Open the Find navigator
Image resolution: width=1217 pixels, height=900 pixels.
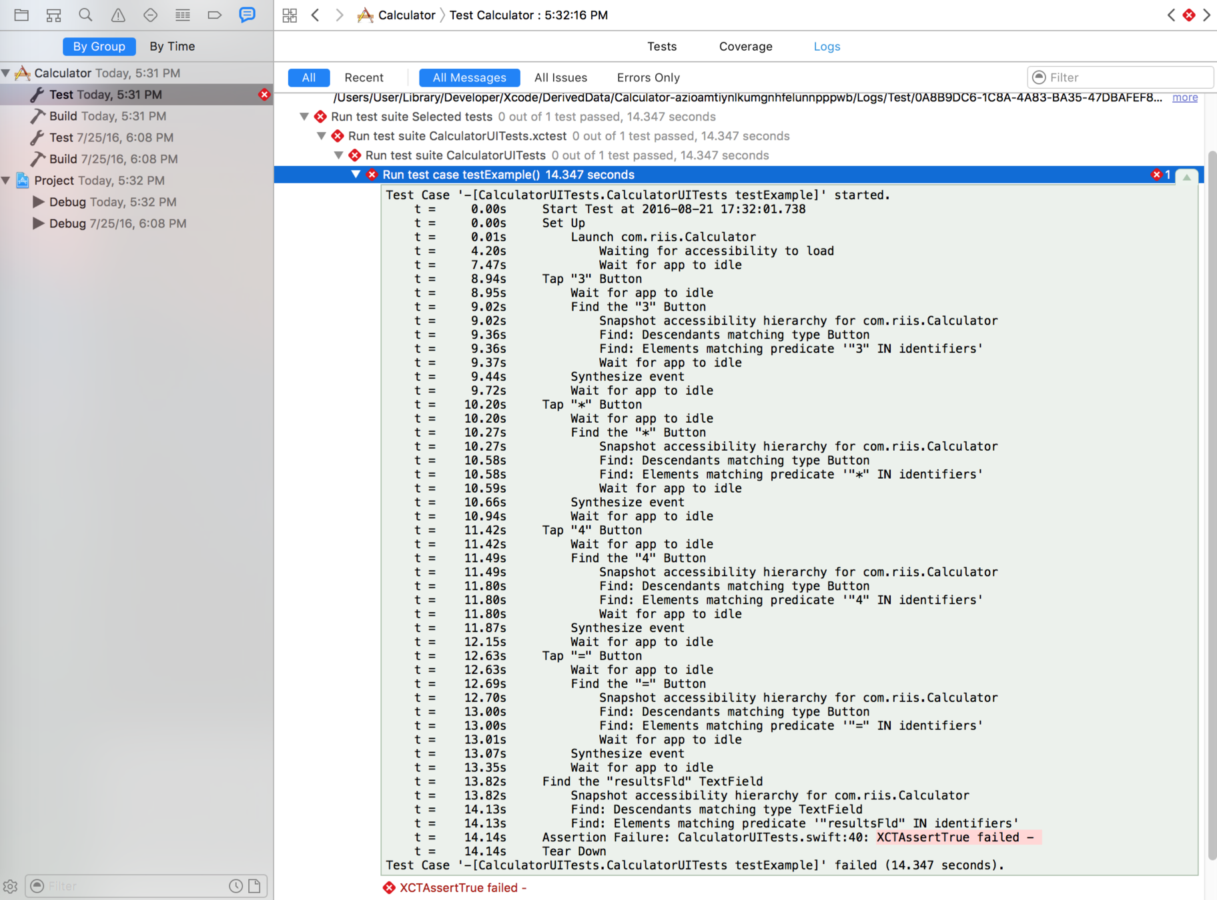point(85,15)
